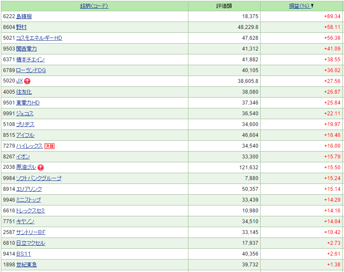Click the red alert icon beside JX
The height and width of the screenshot is (272, 344).
(27, 81)
